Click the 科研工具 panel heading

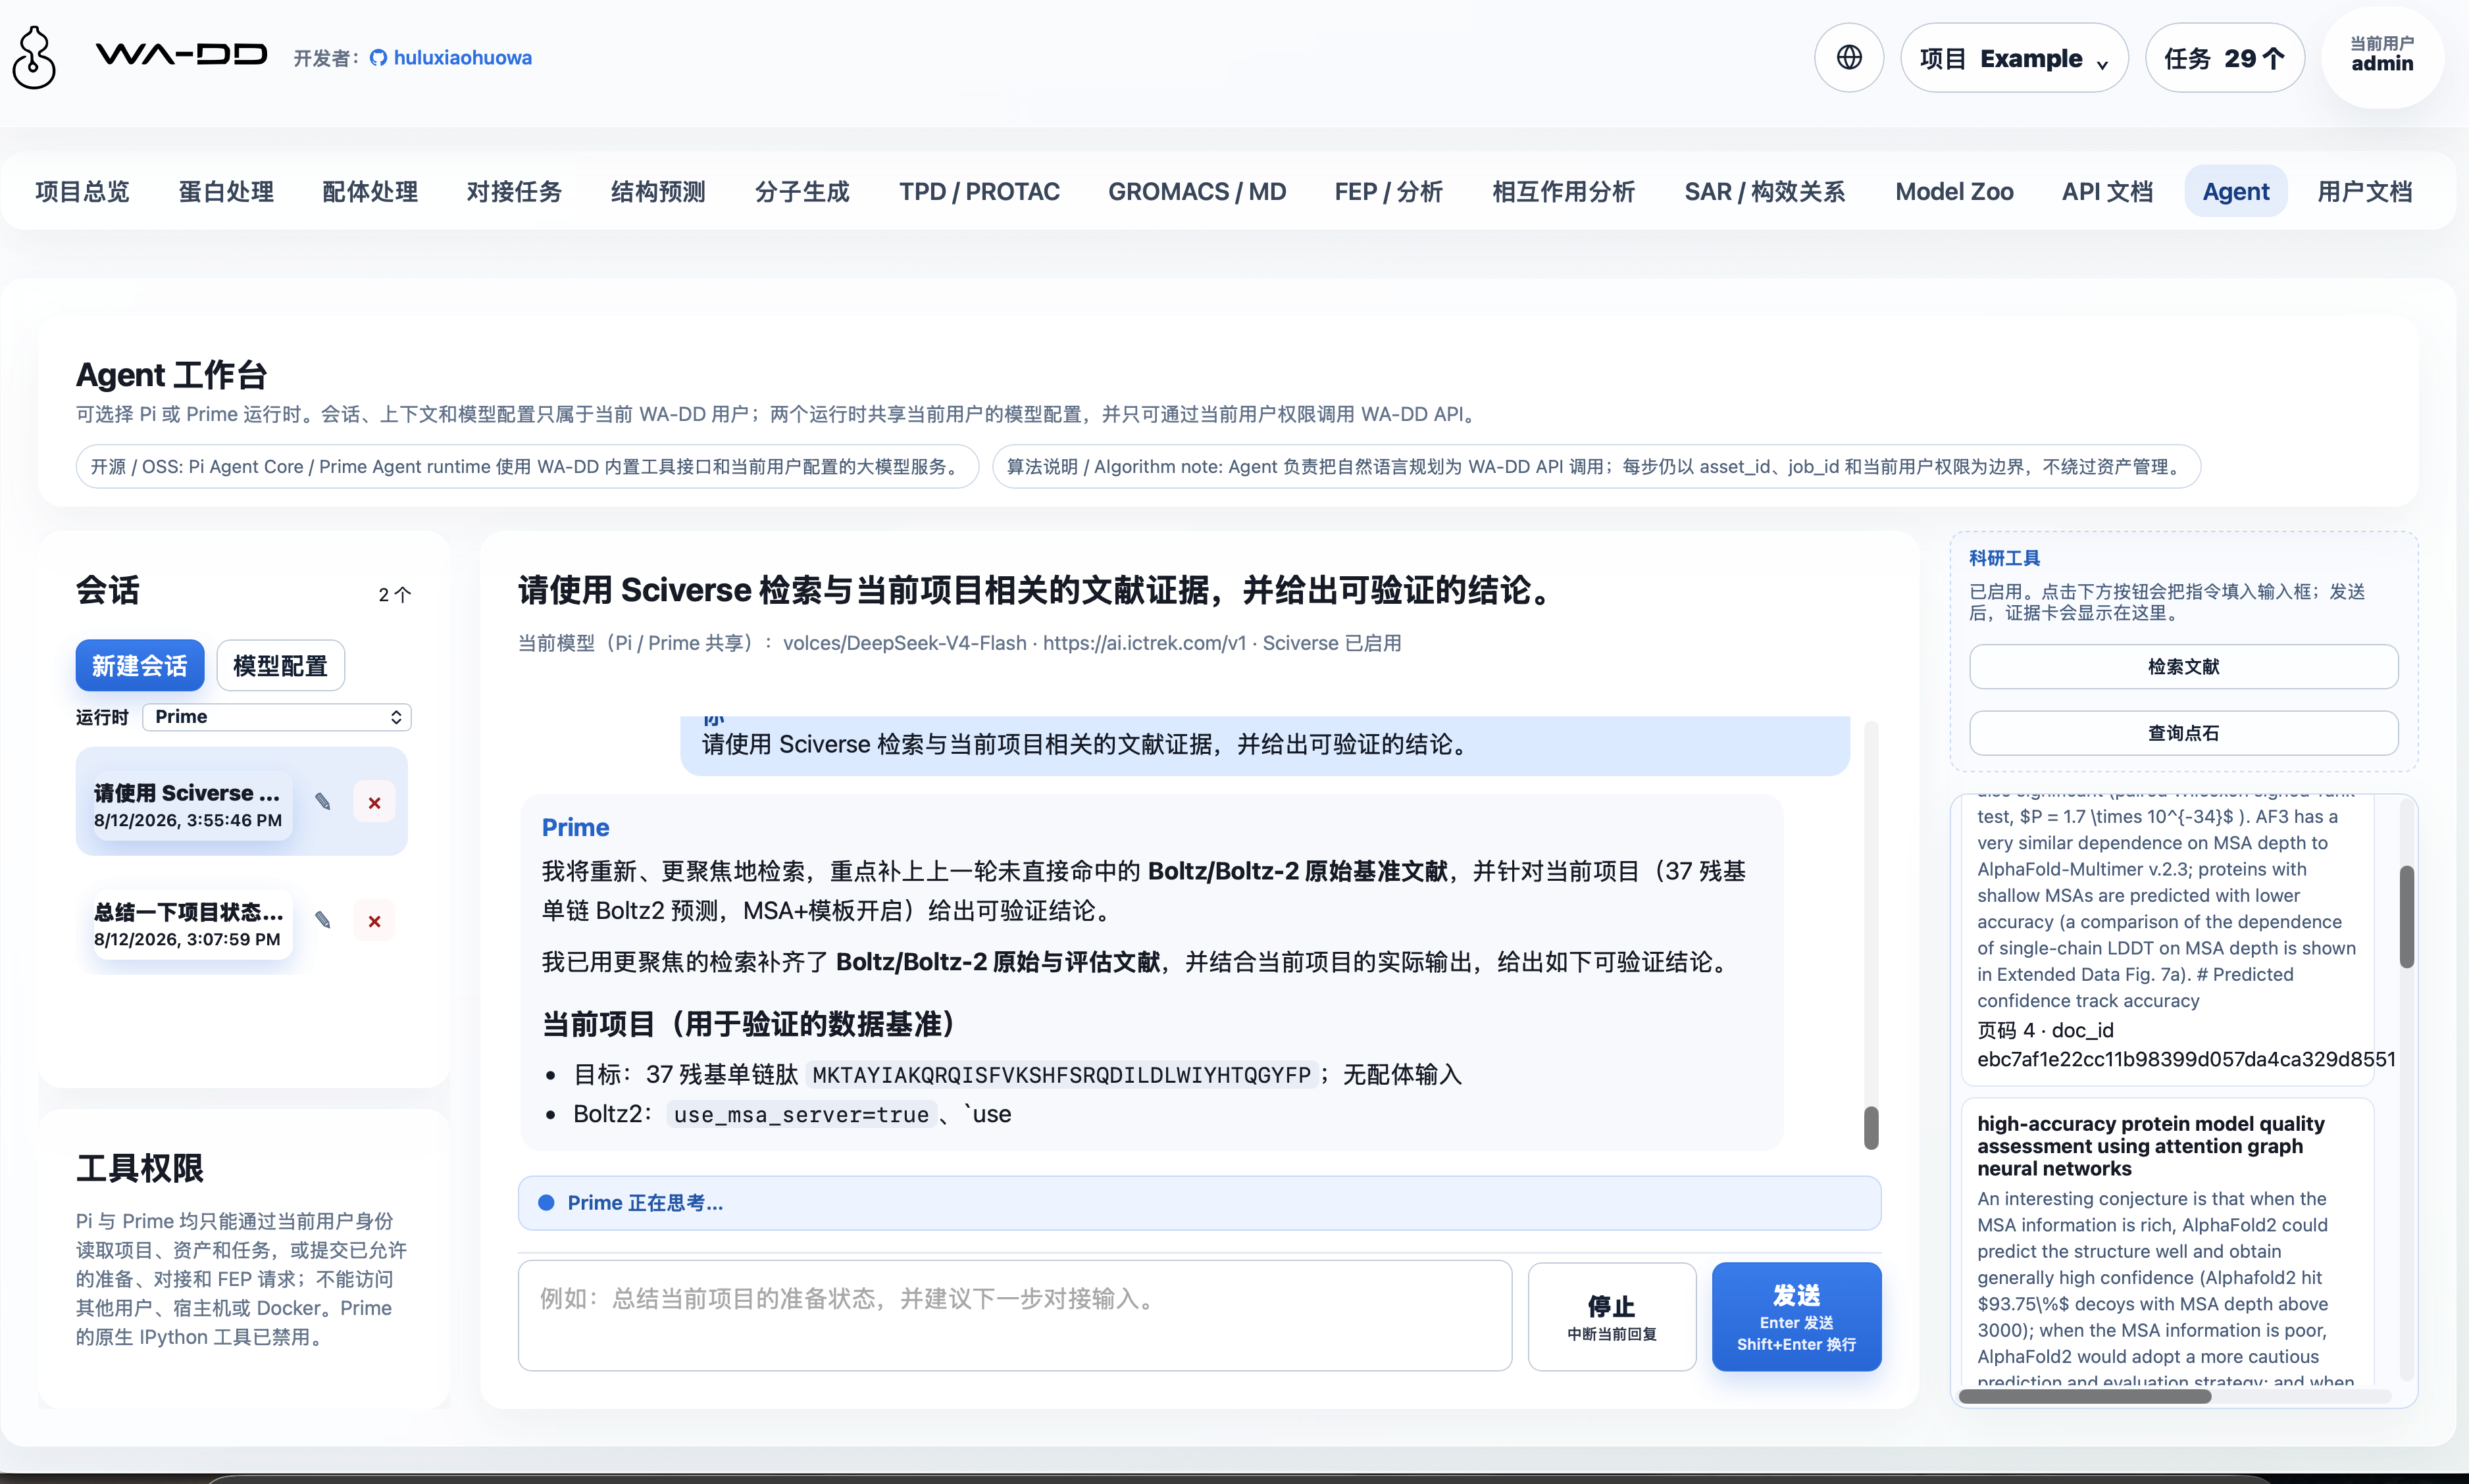2004,558
